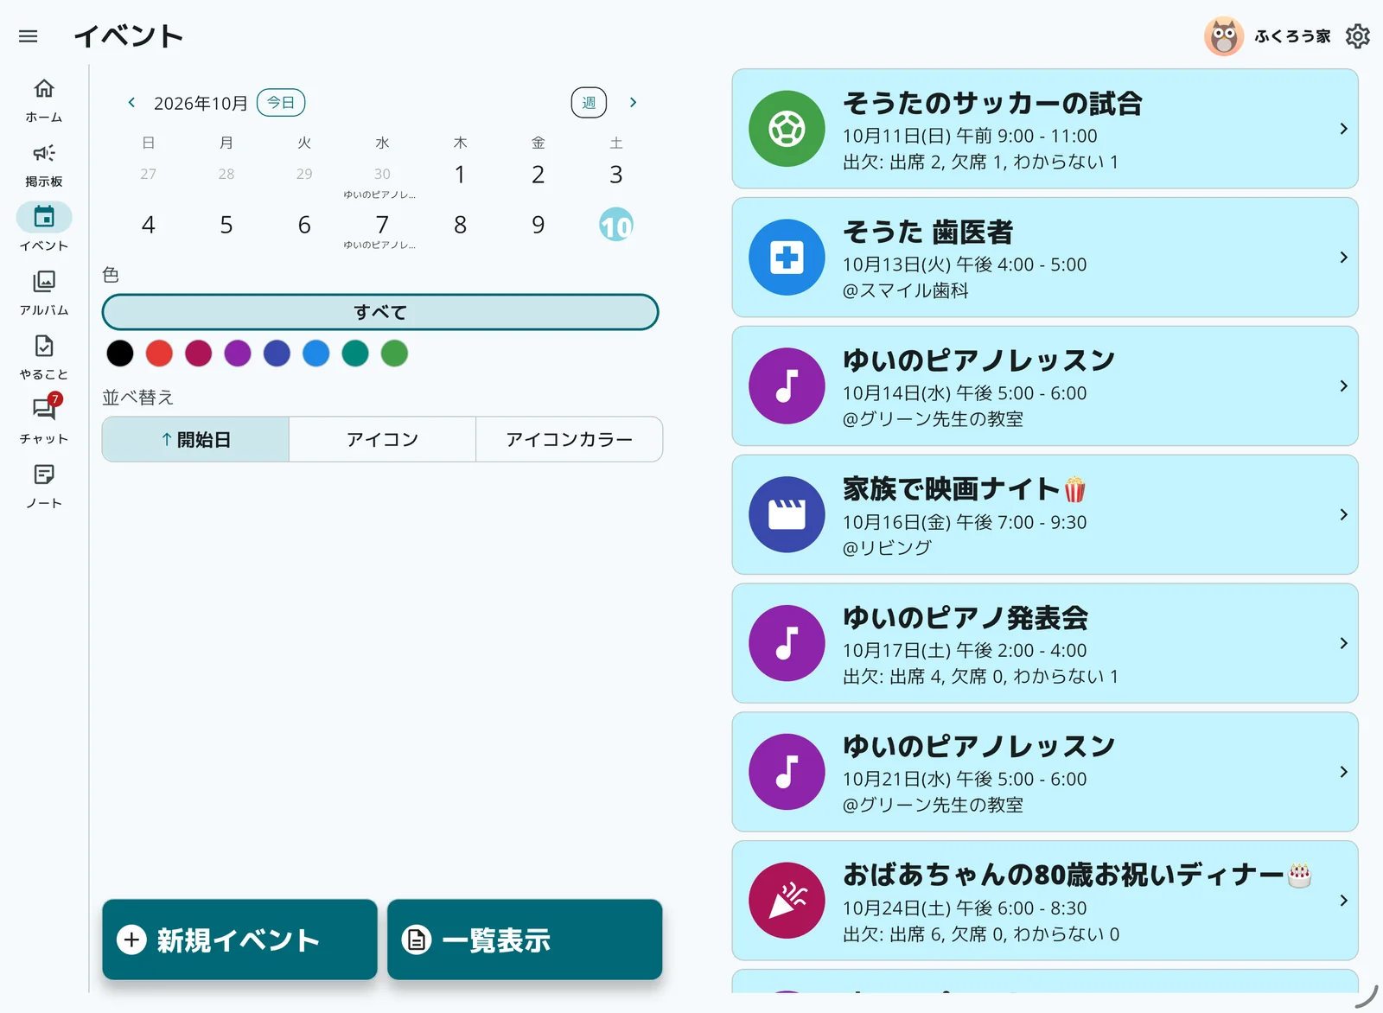Click the movie clapperboard icon

pos(787,514)
